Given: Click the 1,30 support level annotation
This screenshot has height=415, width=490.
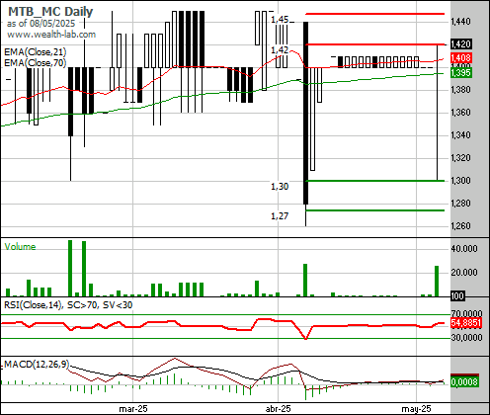Looking at the screenshot, I should pos(280,187).
